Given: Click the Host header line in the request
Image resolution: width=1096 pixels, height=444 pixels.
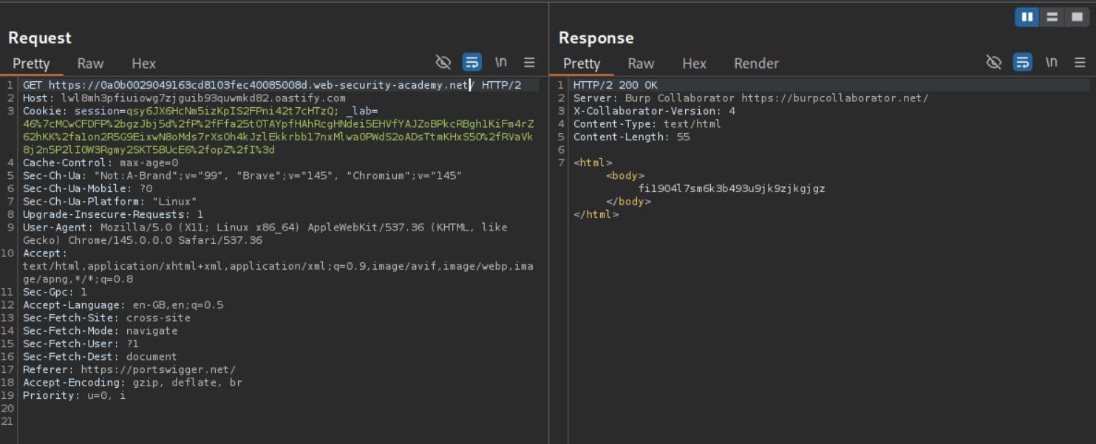Looking at the screenshot, I should (185, 98).
